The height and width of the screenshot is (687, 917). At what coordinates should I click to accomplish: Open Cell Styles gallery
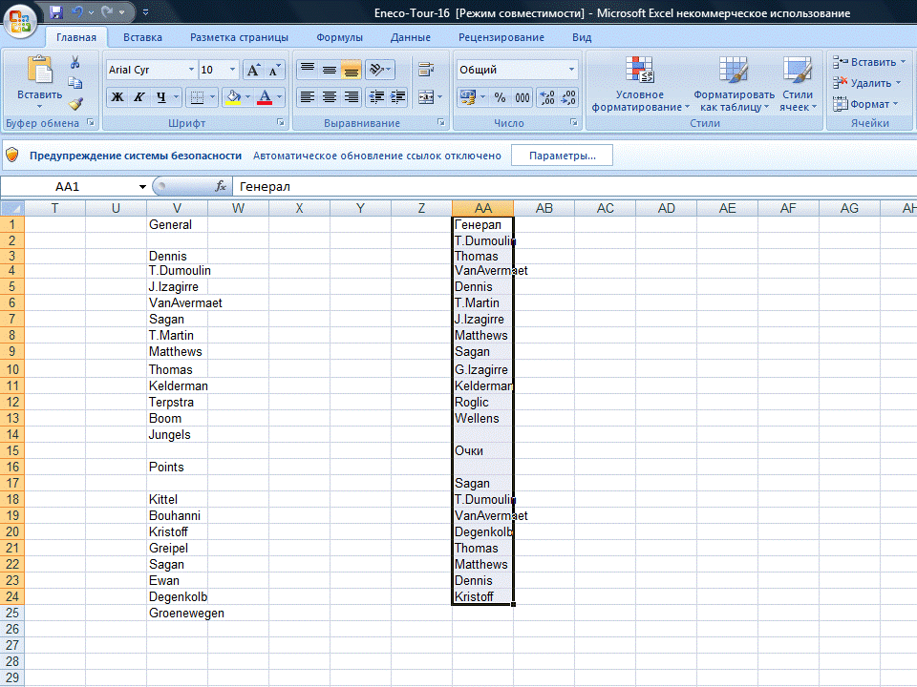pos(798,83)
